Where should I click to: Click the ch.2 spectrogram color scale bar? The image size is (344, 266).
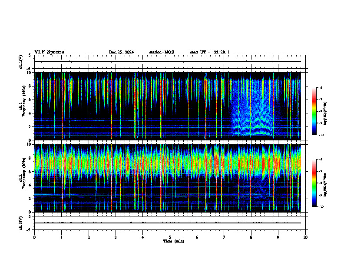314,183
